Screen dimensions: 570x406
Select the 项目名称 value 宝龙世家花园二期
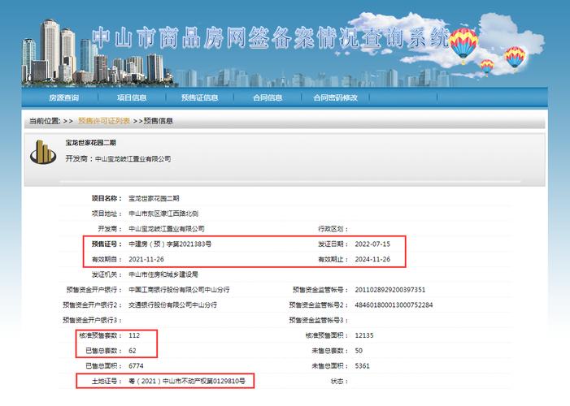[154, 198]
